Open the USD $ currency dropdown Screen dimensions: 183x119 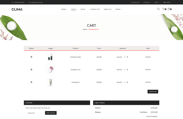[157, 2]
